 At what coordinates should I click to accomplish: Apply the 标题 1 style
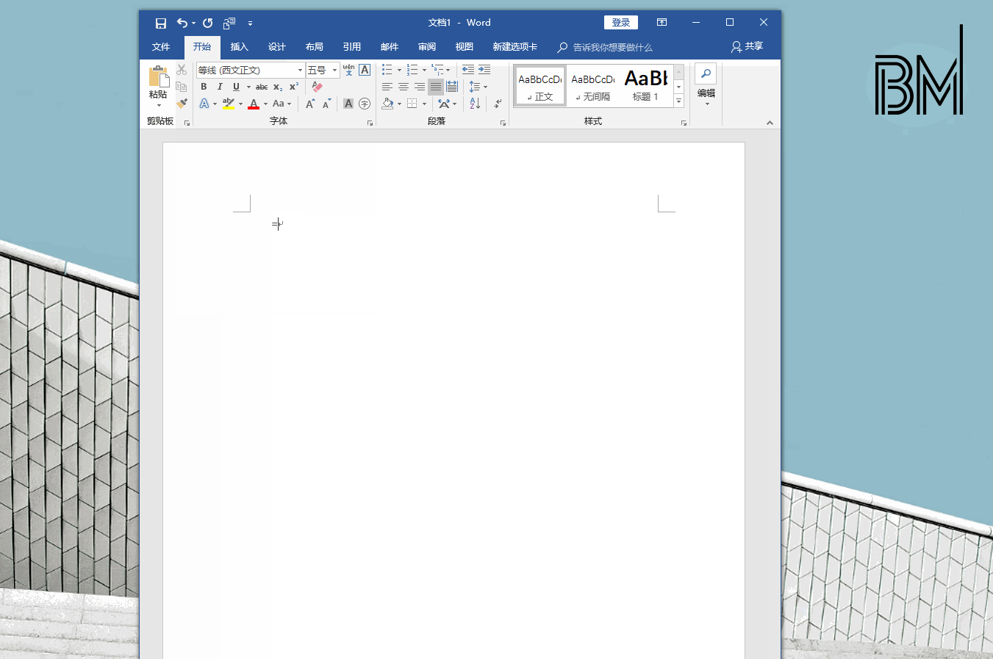pyautogui.click(x=645, y=84)
